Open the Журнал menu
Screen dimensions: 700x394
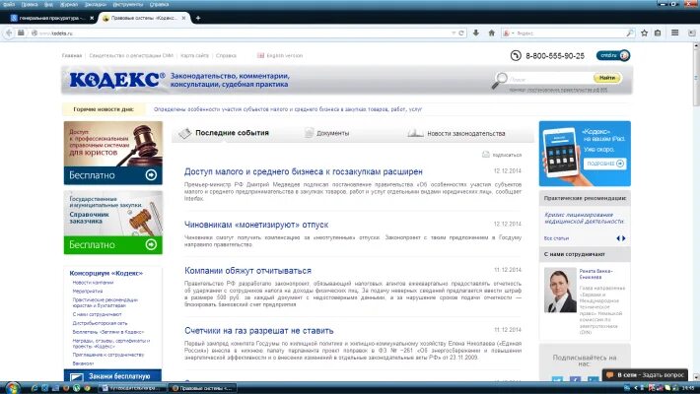[x=69, y=4]
